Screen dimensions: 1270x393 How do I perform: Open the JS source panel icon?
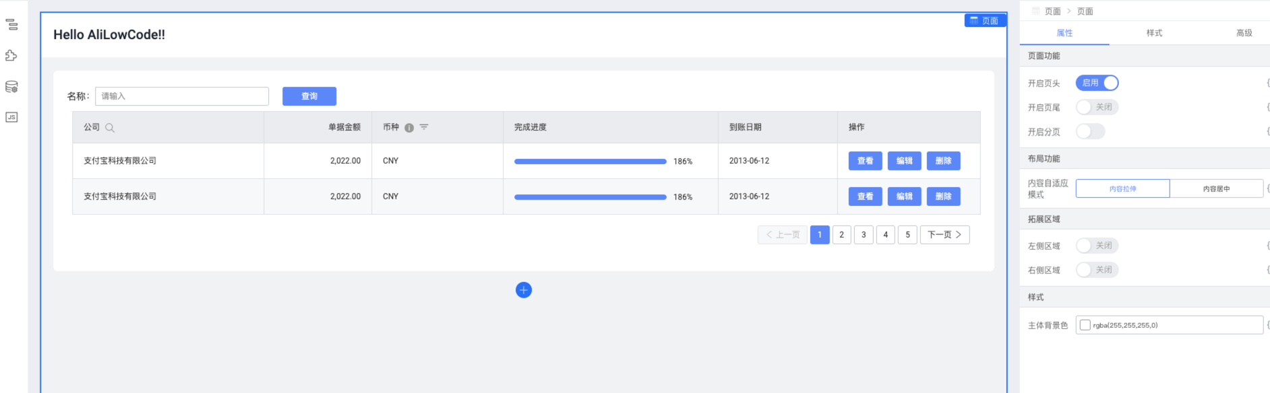(x=11, y=117)
